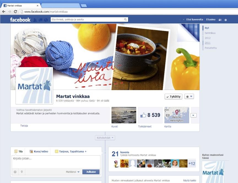Click browser forward arrow
This screenshot has height=183, width=238.
[10, 12]
